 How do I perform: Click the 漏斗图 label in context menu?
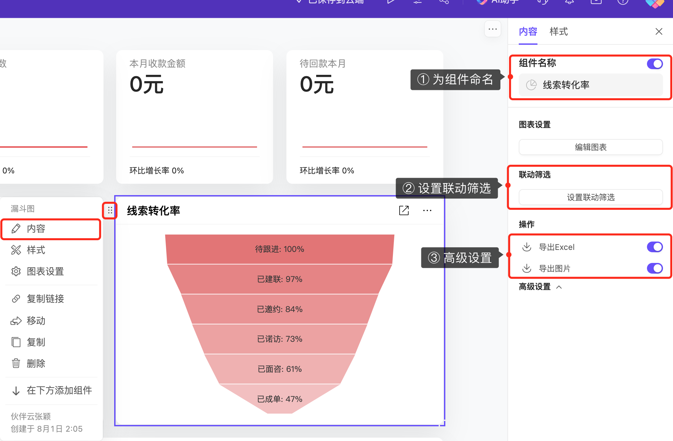pos(23,209)
